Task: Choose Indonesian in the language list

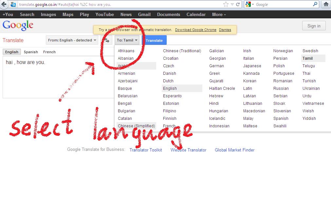Action: tap(219, 126)
